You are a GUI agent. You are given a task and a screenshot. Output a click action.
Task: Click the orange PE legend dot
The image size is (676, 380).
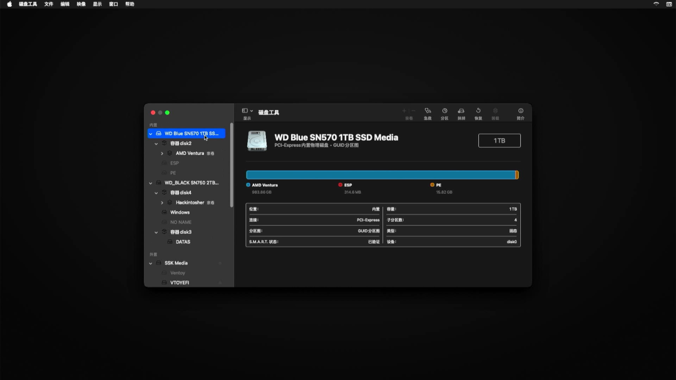click(x=433, y=185)
